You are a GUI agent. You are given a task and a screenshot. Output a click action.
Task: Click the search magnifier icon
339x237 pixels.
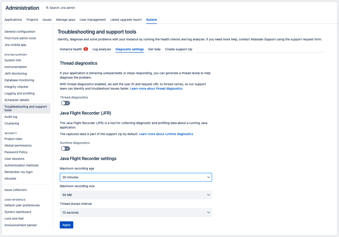click(47, 8)
